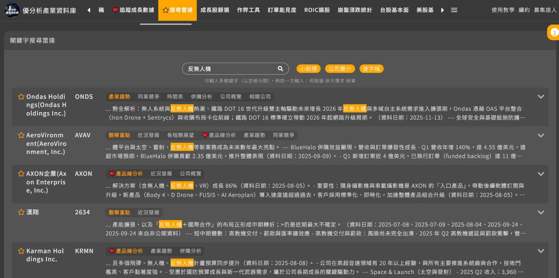
Task: Open the ROIC選股 tab
Action: pos(317,10)
